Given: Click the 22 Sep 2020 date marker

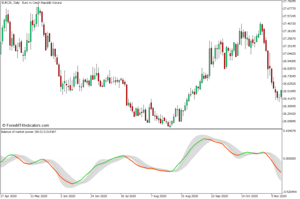Looking at the screenshot, I should coord(220,196).
